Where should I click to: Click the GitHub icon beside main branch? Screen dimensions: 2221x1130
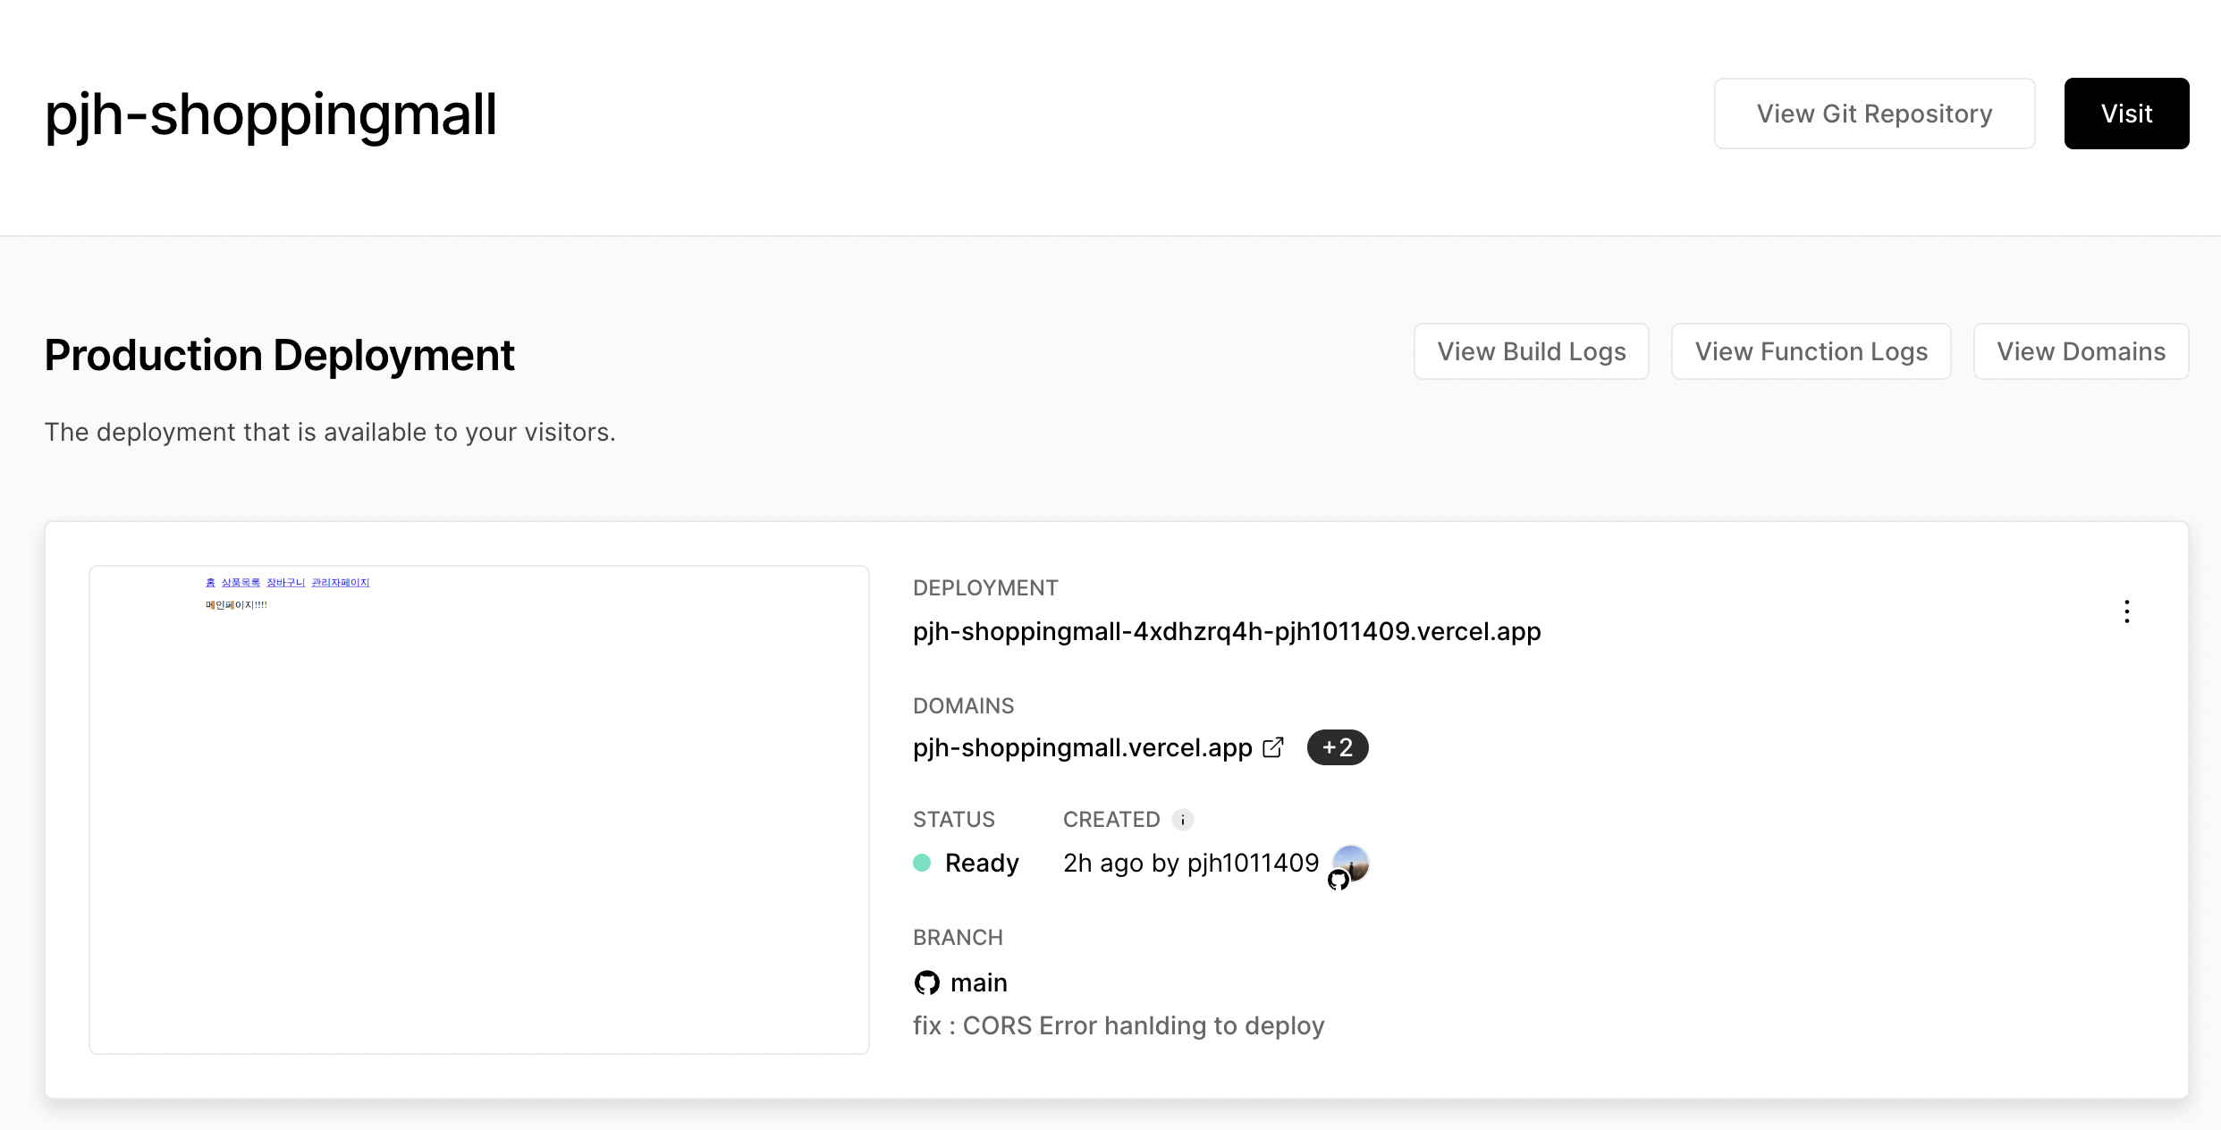[x=927, y=982]
